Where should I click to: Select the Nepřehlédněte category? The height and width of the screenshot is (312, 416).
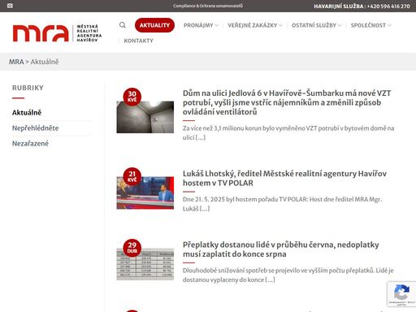click(x=36, y=128)
